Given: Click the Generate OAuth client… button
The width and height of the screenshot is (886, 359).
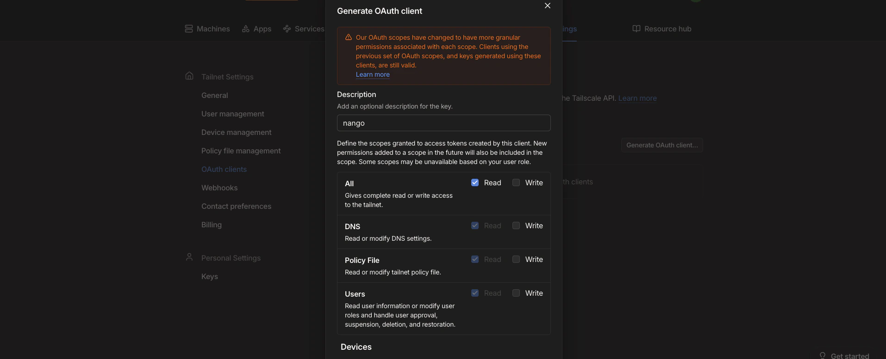Looking at the screenshot, I should (x=662, y=145).
